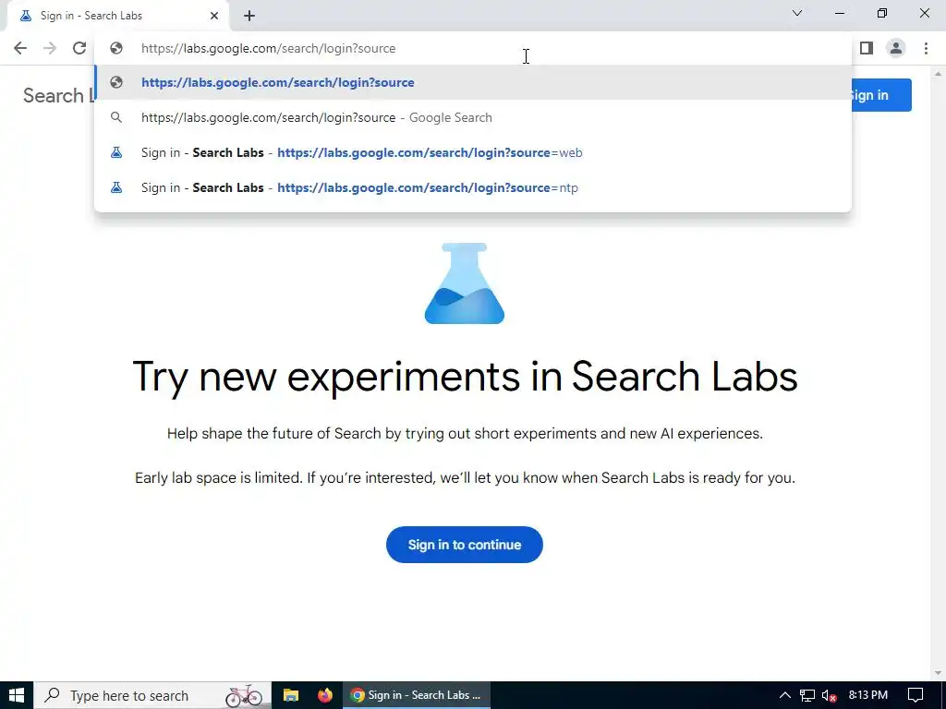
Task: Open the tab search chevron
Action: (797, 13)
